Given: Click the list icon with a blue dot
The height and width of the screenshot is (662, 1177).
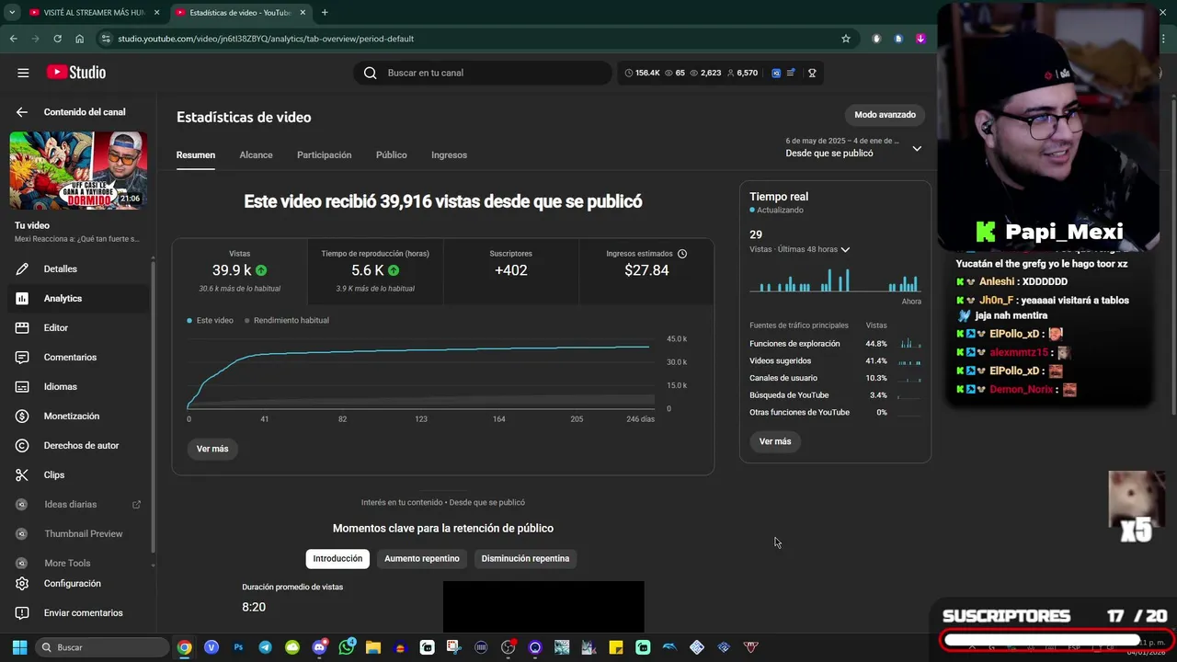Looking at the screenshot, I should (x=791, y=73).
